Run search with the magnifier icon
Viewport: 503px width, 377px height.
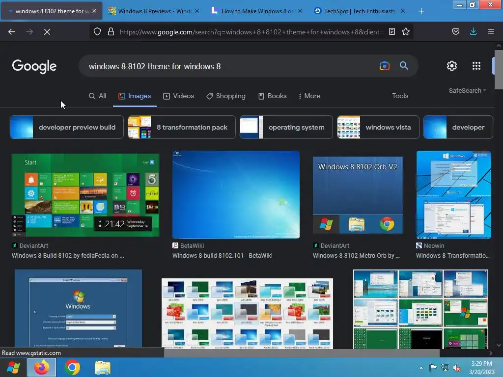coord(404,66)
